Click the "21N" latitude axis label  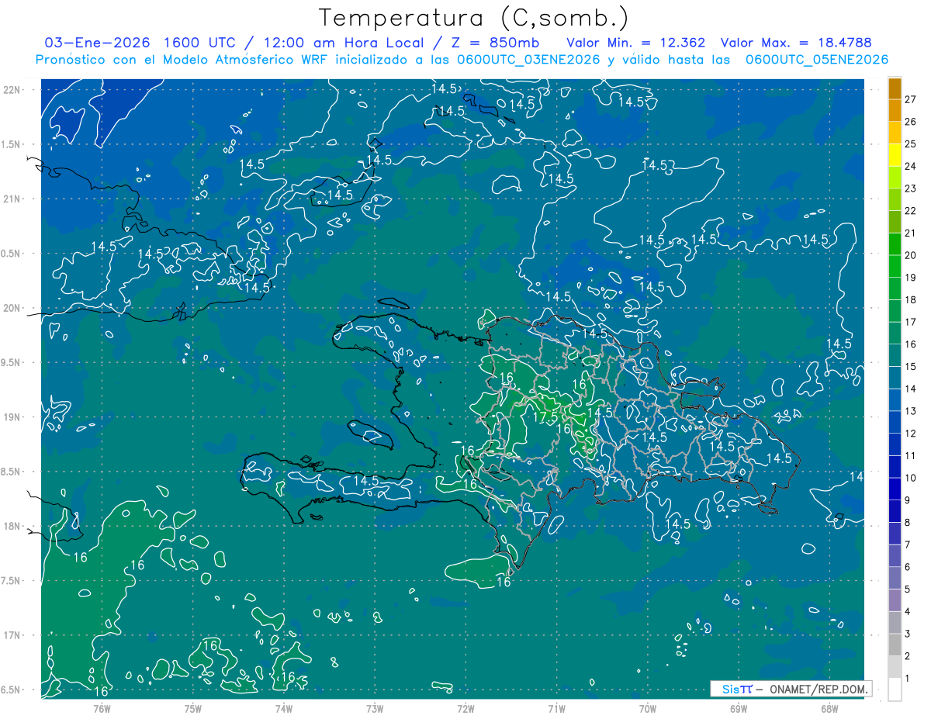[13, 199]
